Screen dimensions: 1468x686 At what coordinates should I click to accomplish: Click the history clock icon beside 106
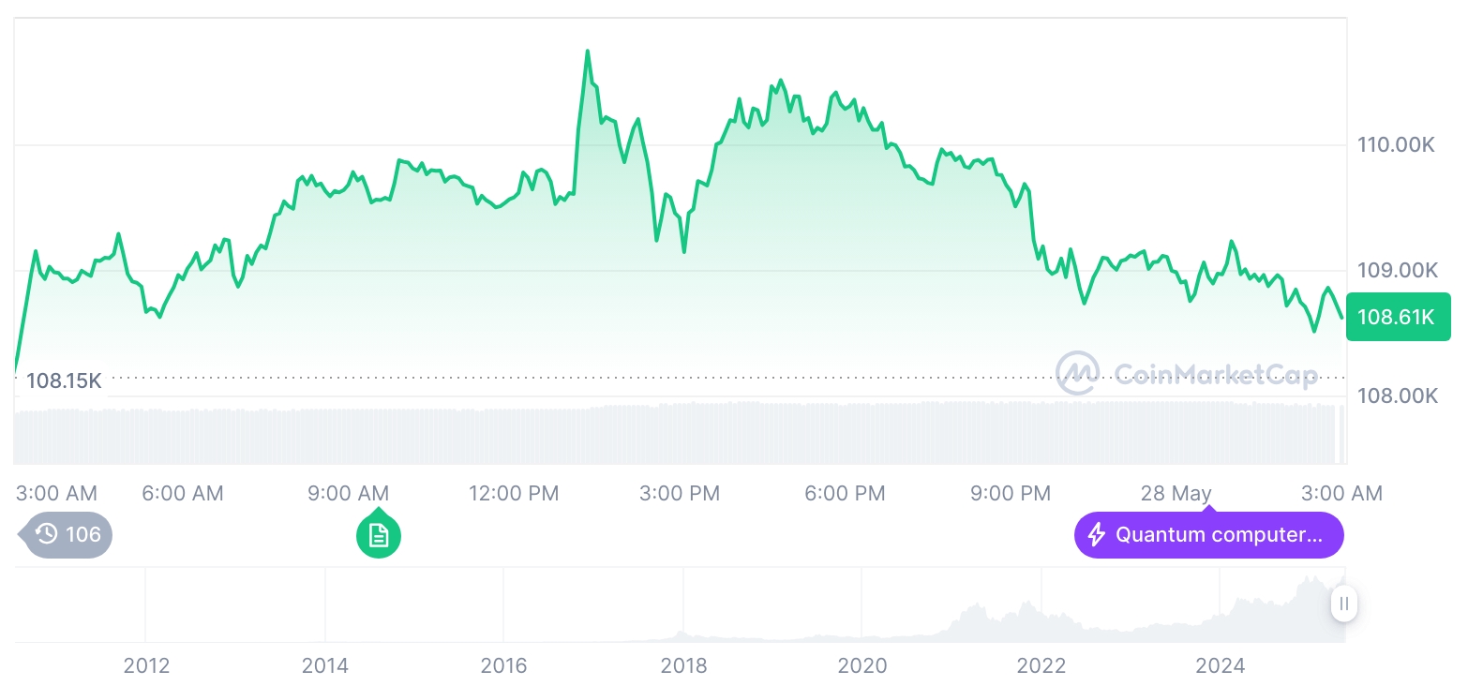47,534
